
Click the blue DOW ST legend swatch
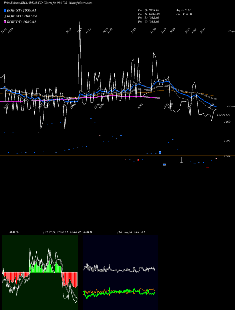pos(5,10)
